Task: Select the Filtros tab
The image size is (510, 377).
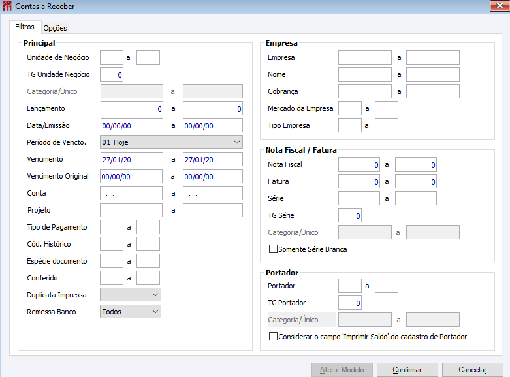Action: tap(25, 27)
